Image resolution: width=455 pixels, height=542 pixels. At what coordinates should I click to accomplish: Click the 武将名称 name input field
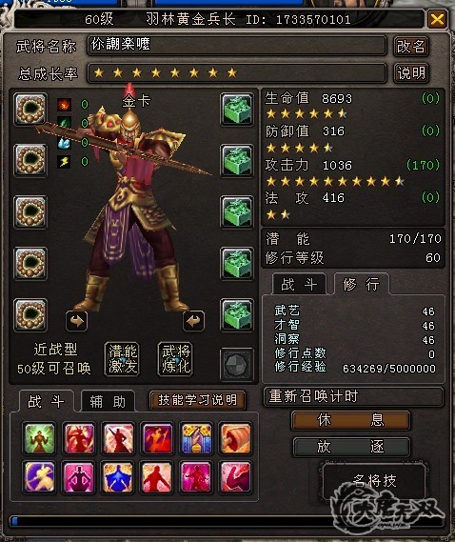237,46
